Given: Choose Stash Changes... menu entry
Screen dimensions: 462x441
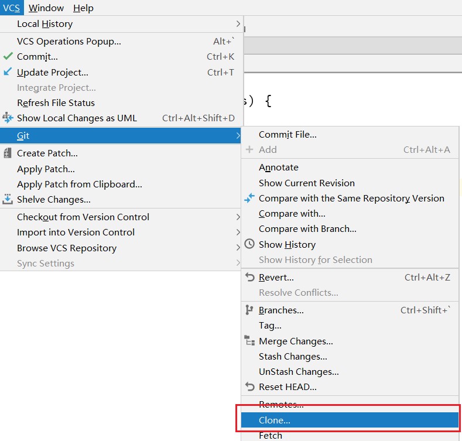Looking at the screenshot, I should coord(293,357).
